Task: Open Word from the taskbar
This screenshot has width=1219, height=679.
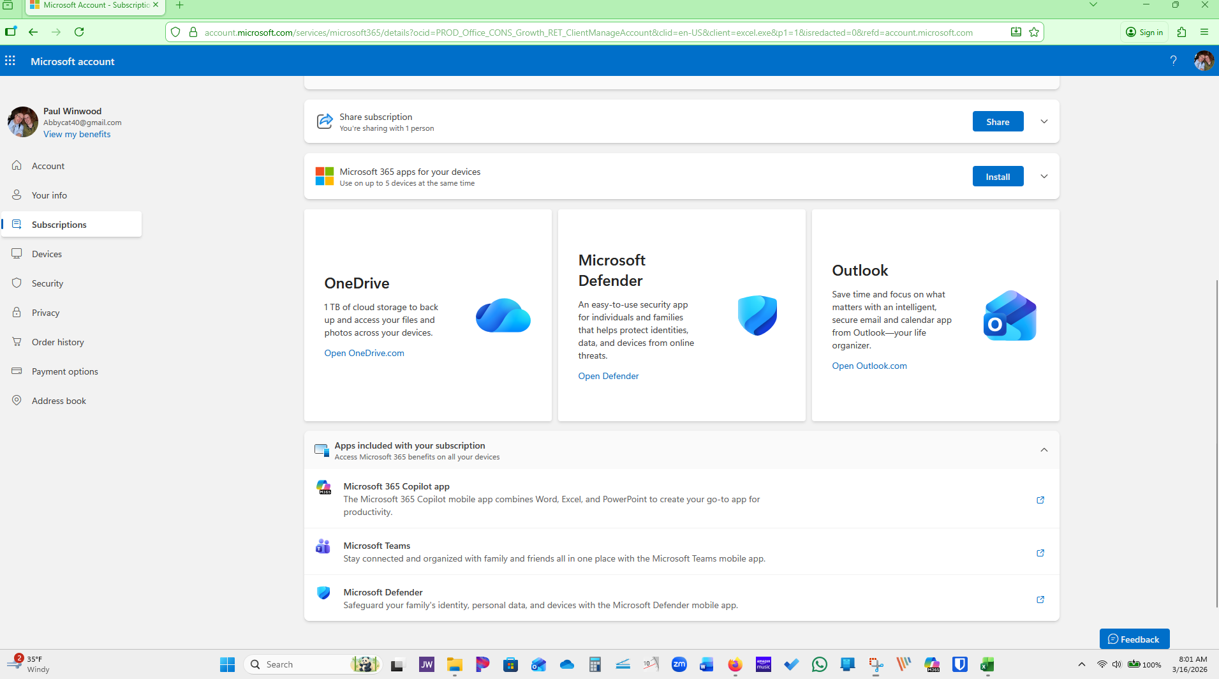Action: click(707, 664)
